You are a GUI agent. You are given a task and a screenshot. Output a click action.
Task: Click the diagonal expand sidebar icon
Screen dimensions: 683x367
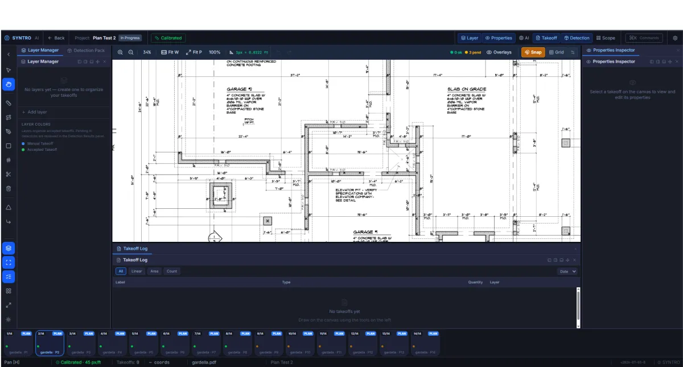coord(9,305)
